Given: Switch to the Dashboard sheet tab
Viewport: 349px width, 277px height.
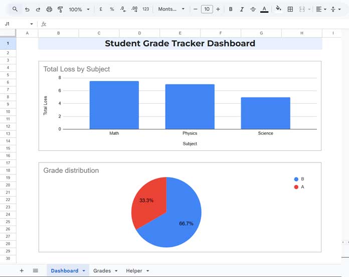Looking at the screenshot, I should [x=65, y=271].
